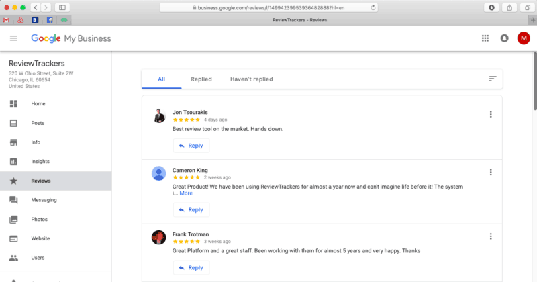Open options menu for Frank Trotman review
Screen dimensions: 537x282
491,236
